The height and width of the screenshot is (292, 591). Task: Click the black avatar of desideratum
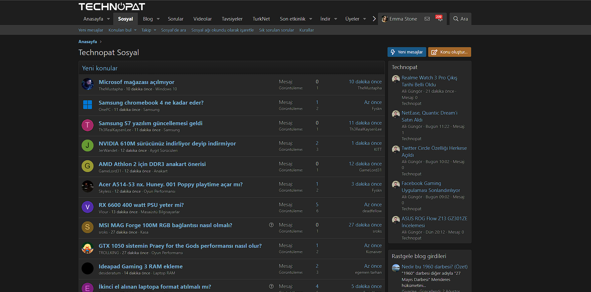pyautogui.click(x=88, y=268)
